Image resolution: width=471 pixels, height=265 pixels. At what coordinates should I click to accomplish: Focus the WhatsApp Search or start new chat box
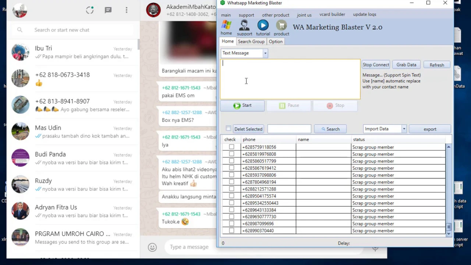click(x=72, y=30)
